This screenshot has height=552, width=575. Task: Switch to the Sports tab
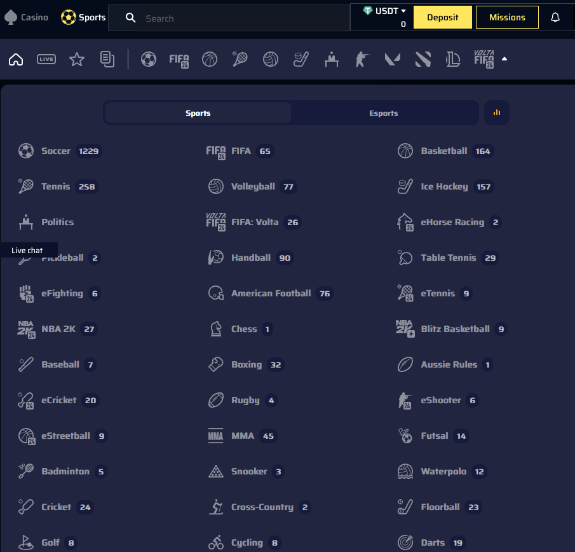click(198, 113)
